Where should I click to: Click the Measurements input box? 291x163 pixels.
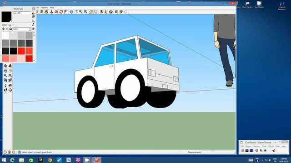218,152
